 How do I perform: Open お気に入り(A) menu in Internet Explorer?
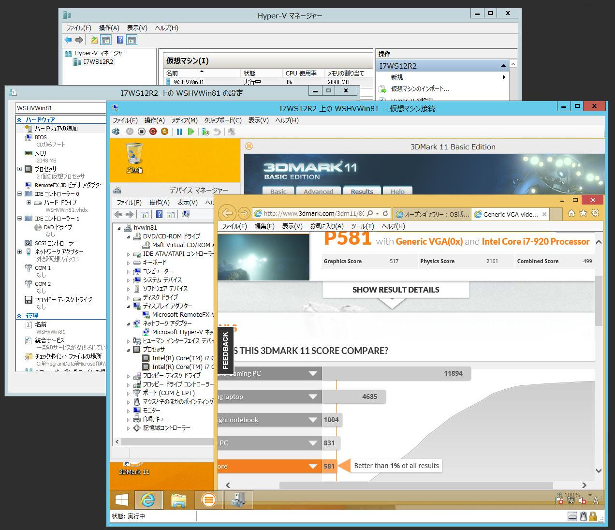coord(326,226)
